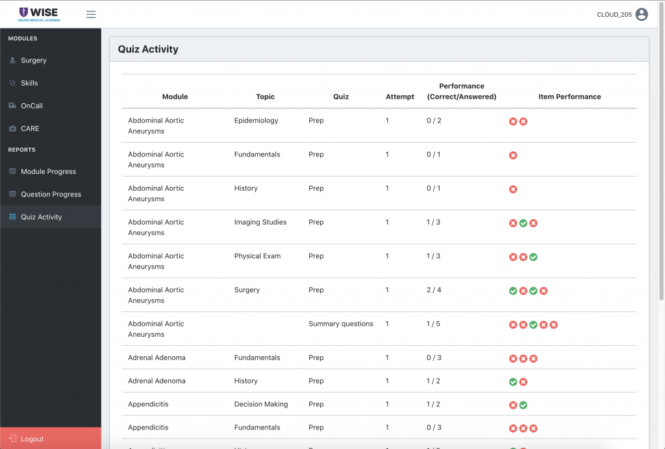Click the Module column header
The image size is (665, 449).
coord(175,97)
